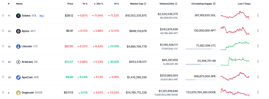Image resolution: width=269 pixels, height=99 pixels.
Task: Toggle watchlist star for Solana
Action: tap(3, 15)
